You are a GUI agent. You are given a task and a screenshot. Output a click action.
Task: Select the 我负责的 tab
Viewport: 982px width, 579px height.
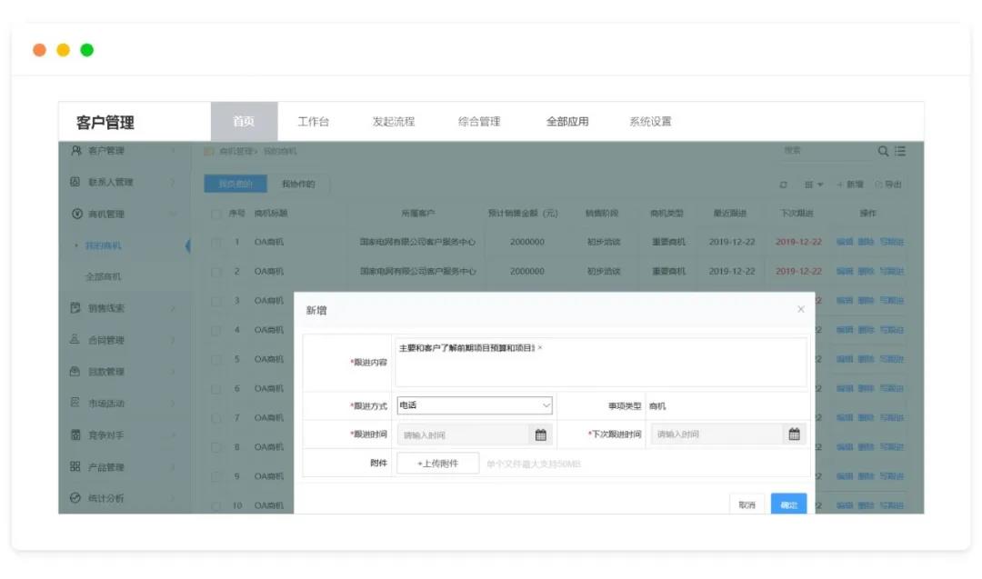coord(235,184)
